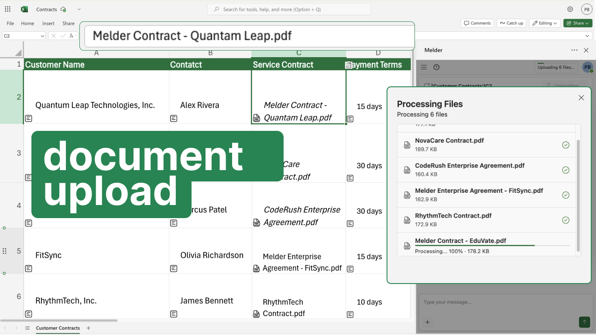Open the Comments button
The width and height of the screenshot is (596, 335).
477,23
